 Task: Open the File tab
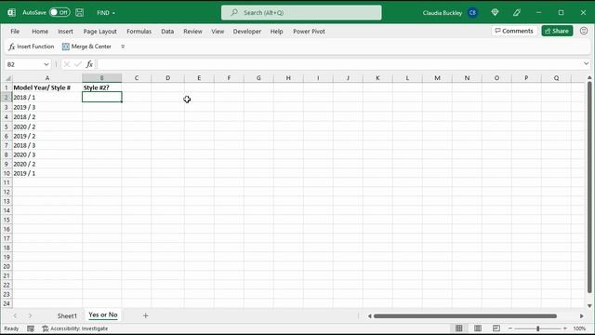click(x=15, y=32)
